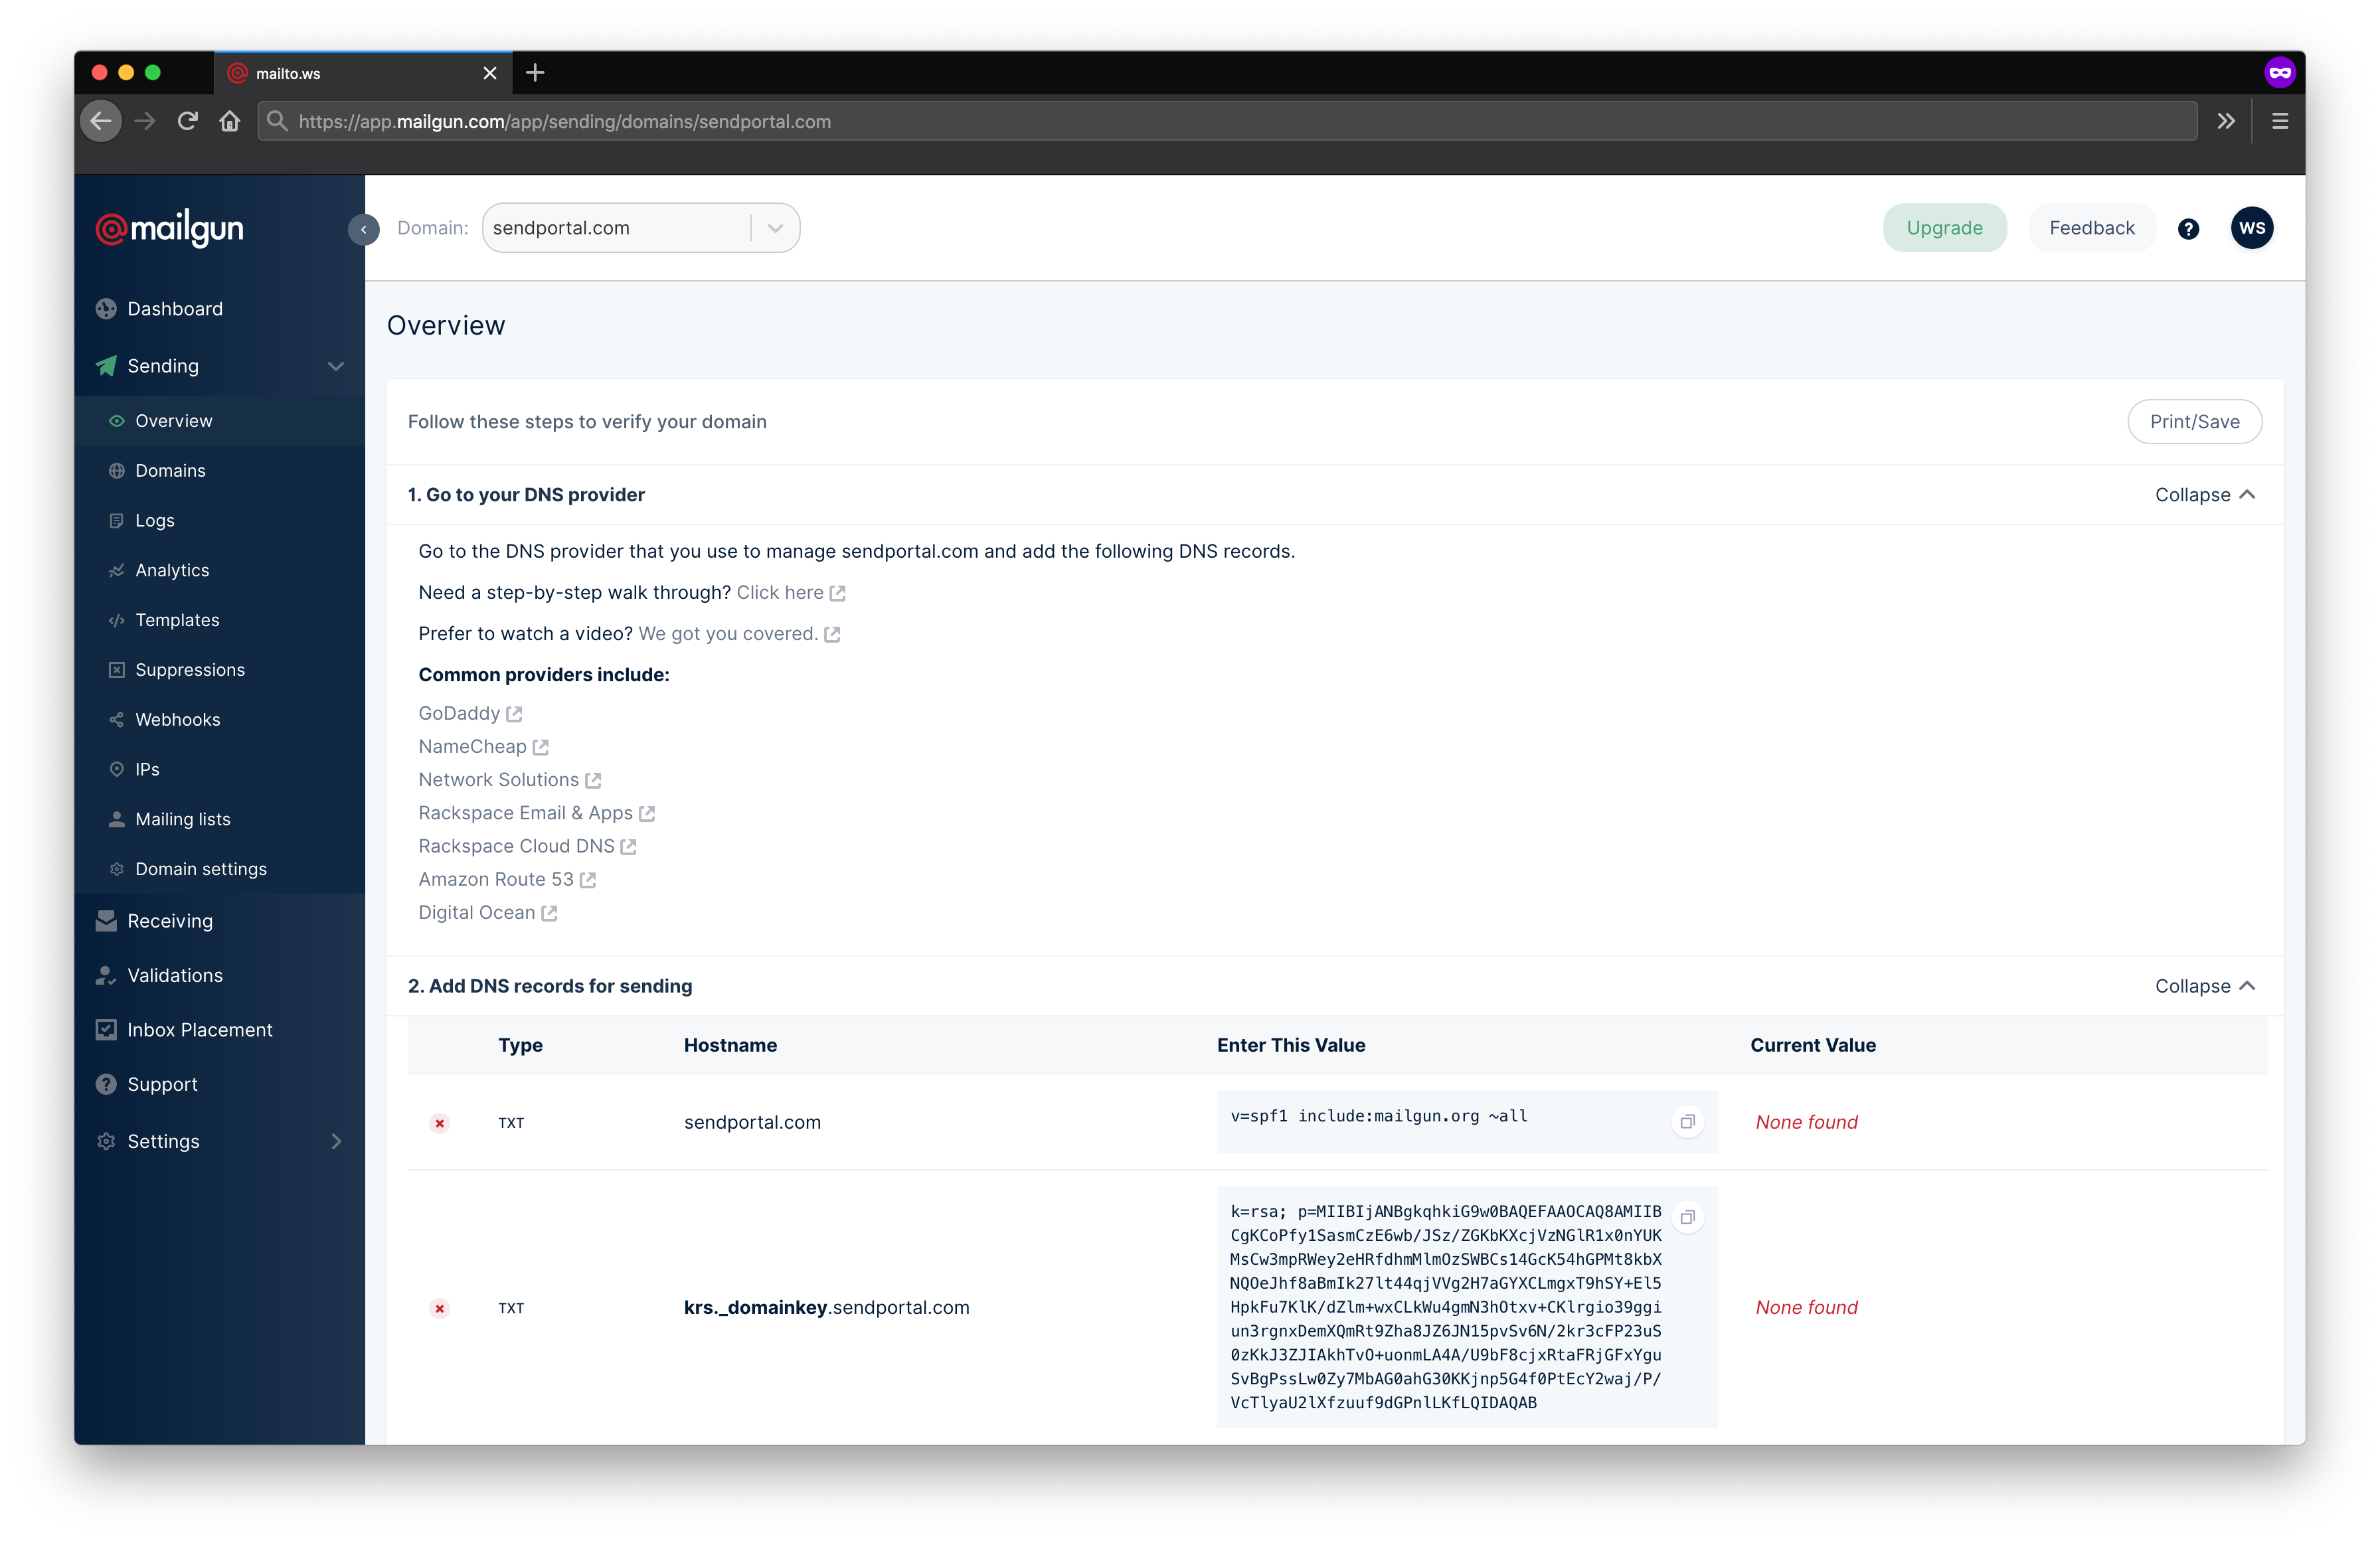
Task: Click the Upgrade button
Action: click(1944, 227)
